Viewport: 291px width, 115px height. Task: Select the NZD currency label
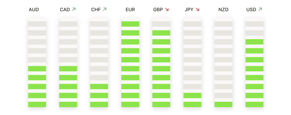[x=223, y=10]
